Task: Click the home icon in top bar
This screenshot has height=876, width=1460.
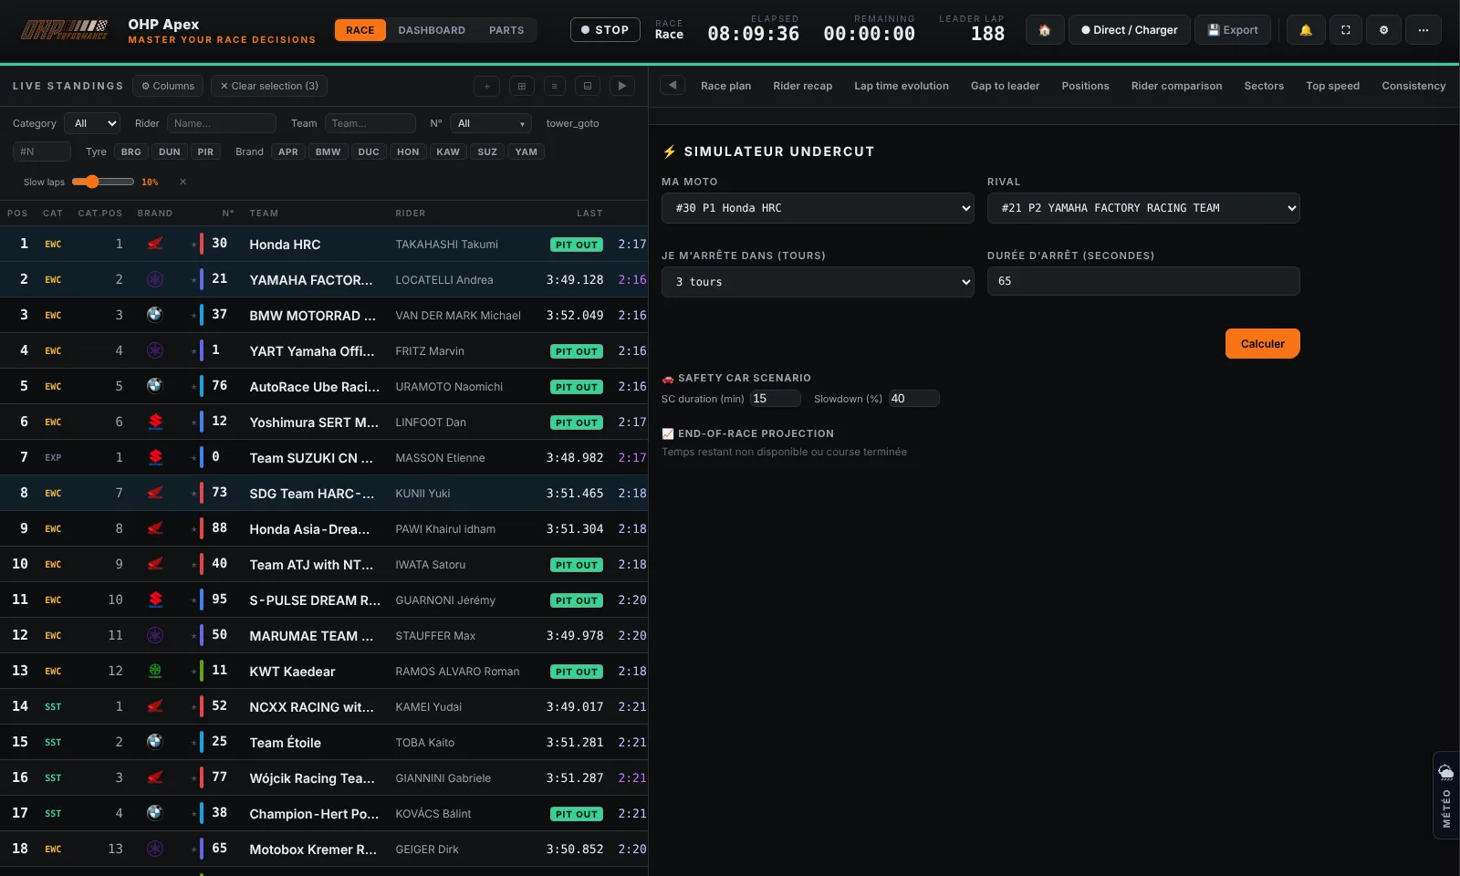Action: (1045, 30)
